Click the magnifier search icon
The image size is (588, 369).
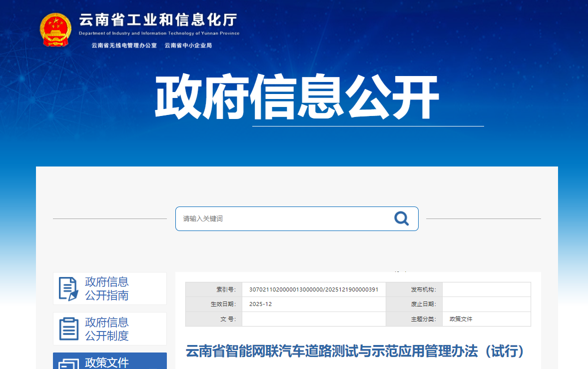pyautogui.click(x=401, y=218)
